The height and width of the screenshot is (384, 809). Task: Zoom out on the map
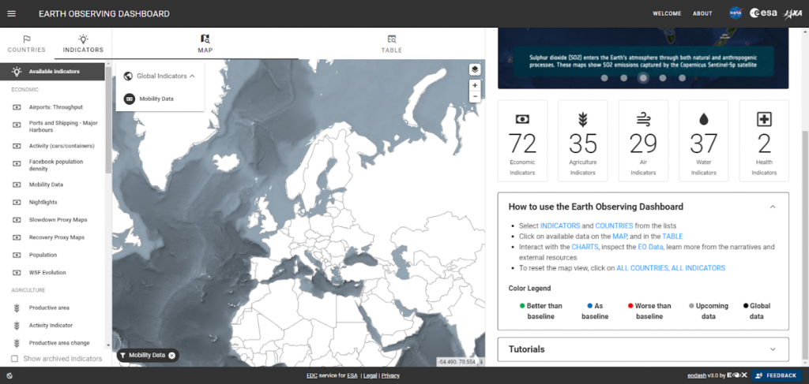click(475, 96)
